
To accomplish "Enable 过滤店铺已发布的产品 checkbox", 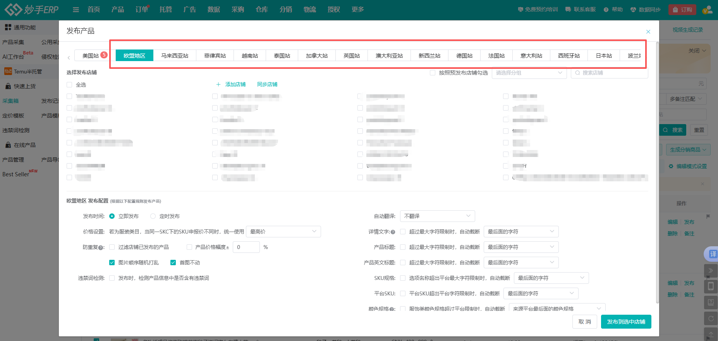I will point(112,247).
